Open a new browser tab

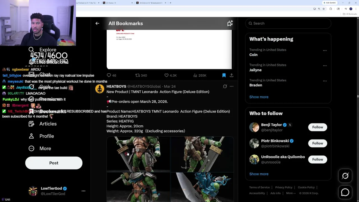[x=171, y=3]
